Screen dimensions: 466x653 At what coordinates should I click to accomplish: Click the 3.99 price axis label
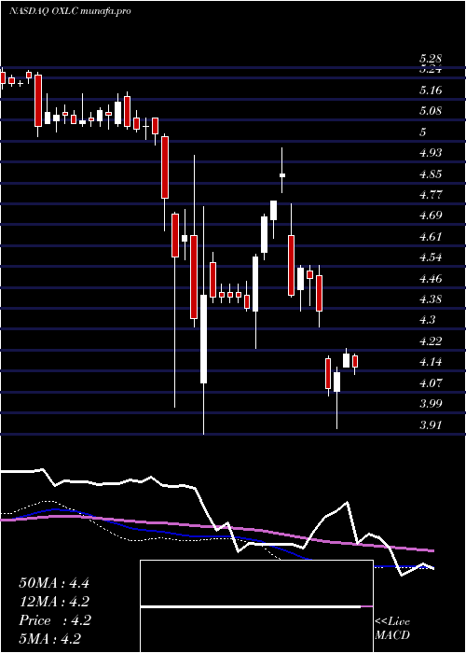[x=431, y=404]
